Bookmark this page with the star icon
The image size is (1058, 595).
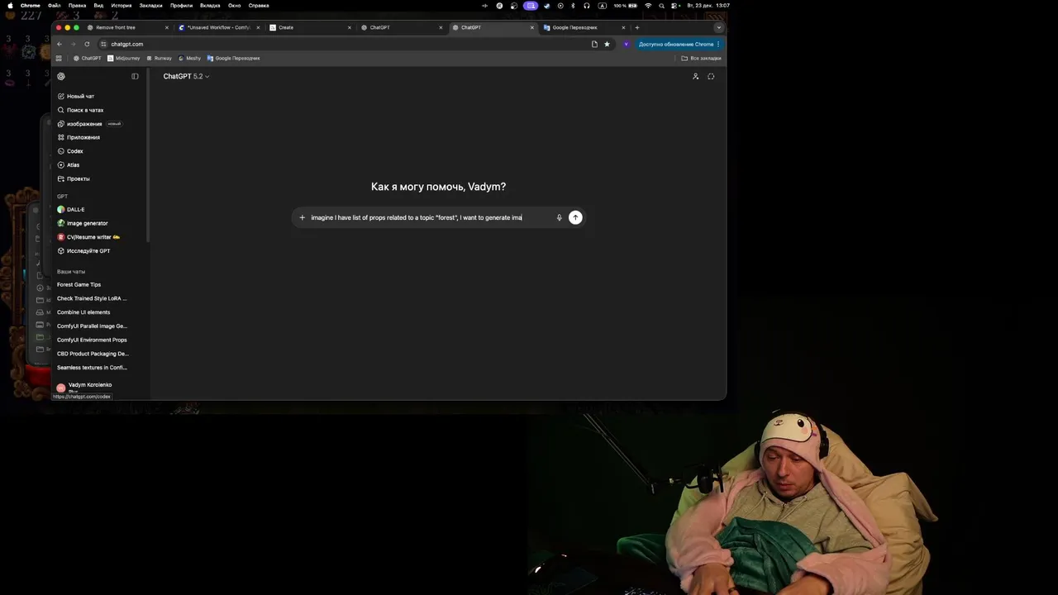point(607,44)
